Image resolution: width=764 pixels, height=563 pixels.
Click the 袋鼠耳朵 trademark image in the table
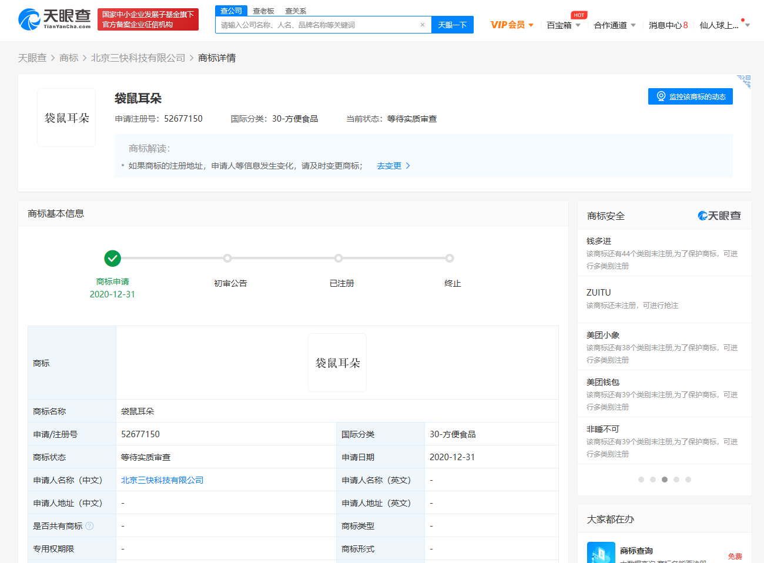coord(337,363)
